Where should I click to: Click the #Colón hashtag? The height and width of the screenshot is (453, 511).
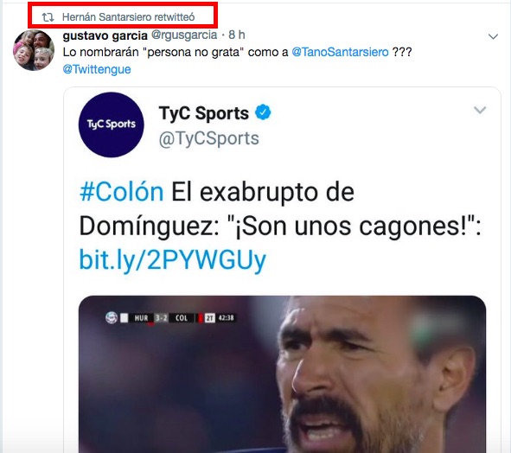tap(122, 192)
